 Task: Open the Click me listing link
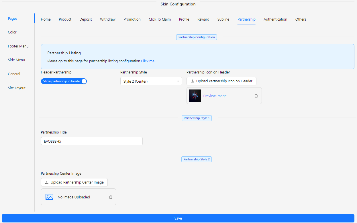coord(148,61)
